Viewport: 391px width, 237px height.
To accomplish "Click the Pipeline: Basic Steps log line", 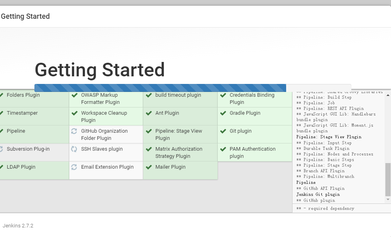I will 325,159.
